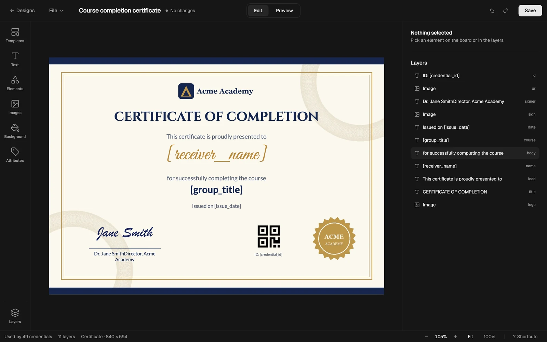Click the 105% zoom value
The height and width of the screenshot is (342, 547).
click(441, 337)
